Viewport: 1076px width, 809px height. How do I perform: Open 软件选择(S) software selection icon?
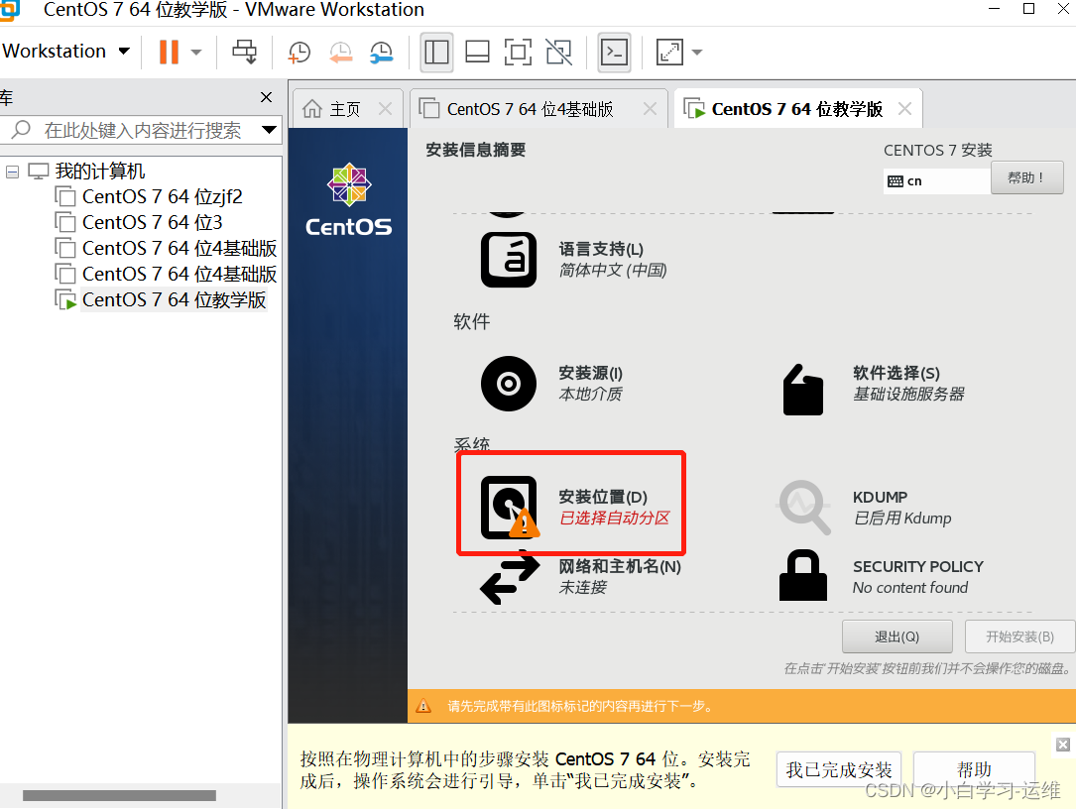click(803, 389)
